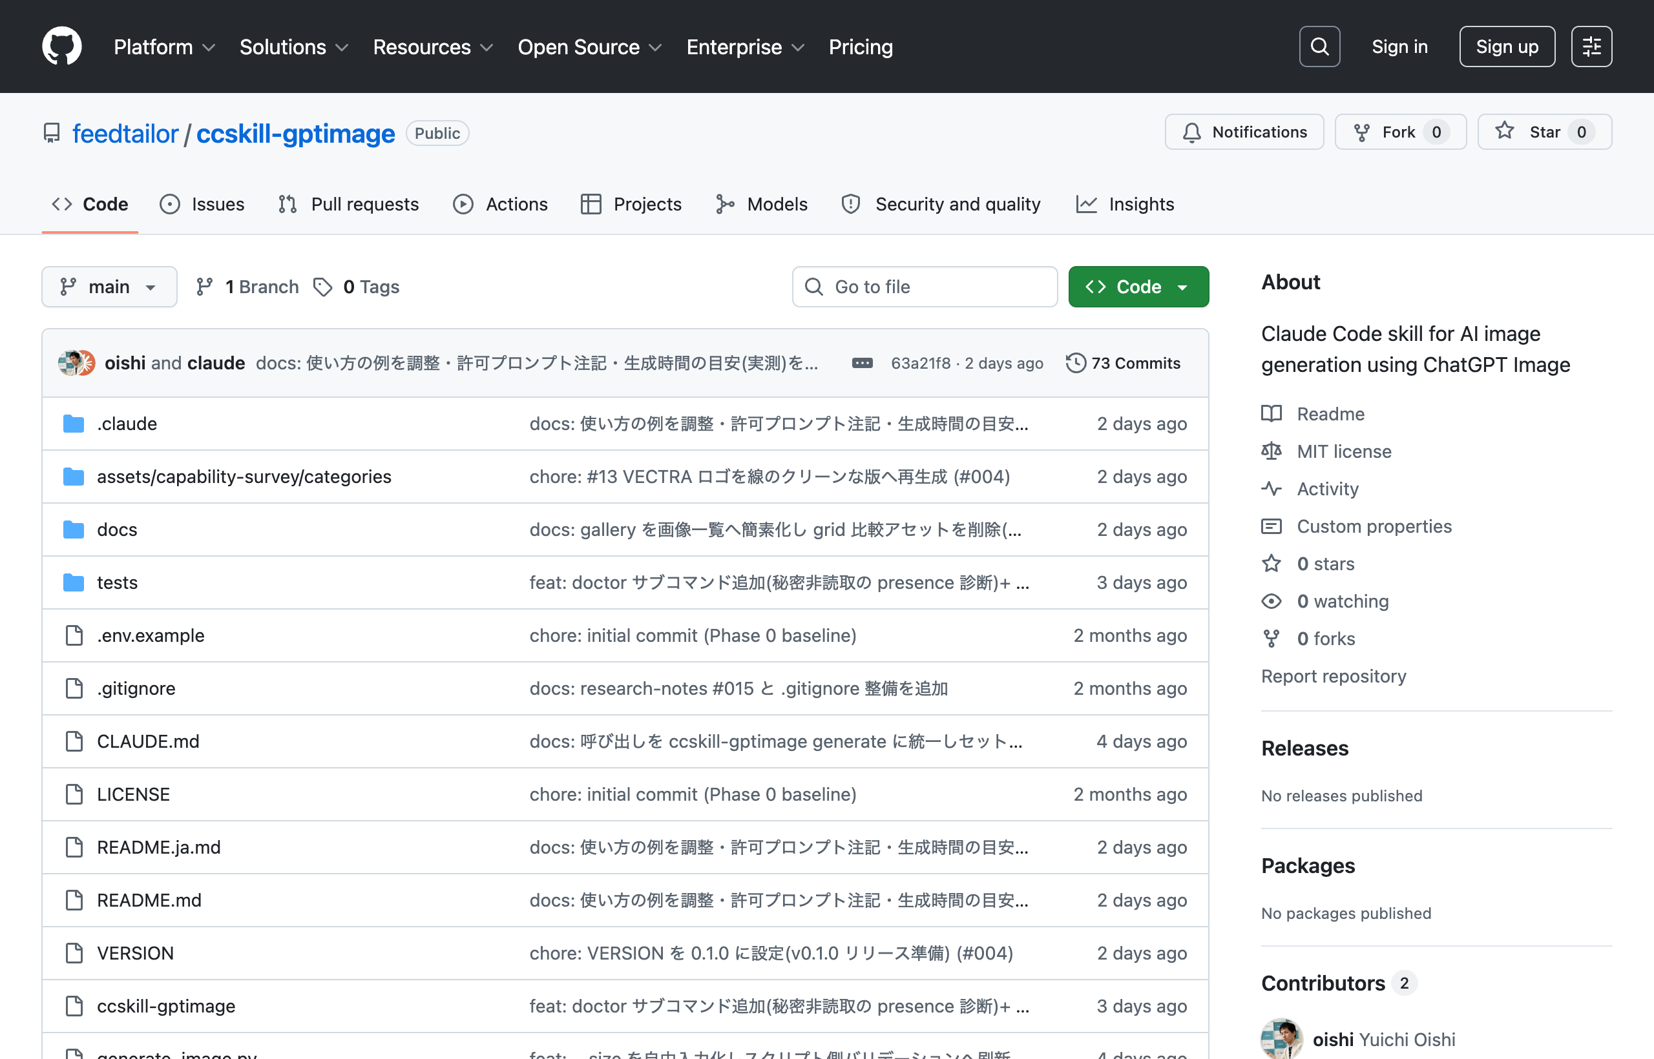Viewport: 1654px width, 1059px height.
Task: Select the Code tab
Action: point(90,204)
